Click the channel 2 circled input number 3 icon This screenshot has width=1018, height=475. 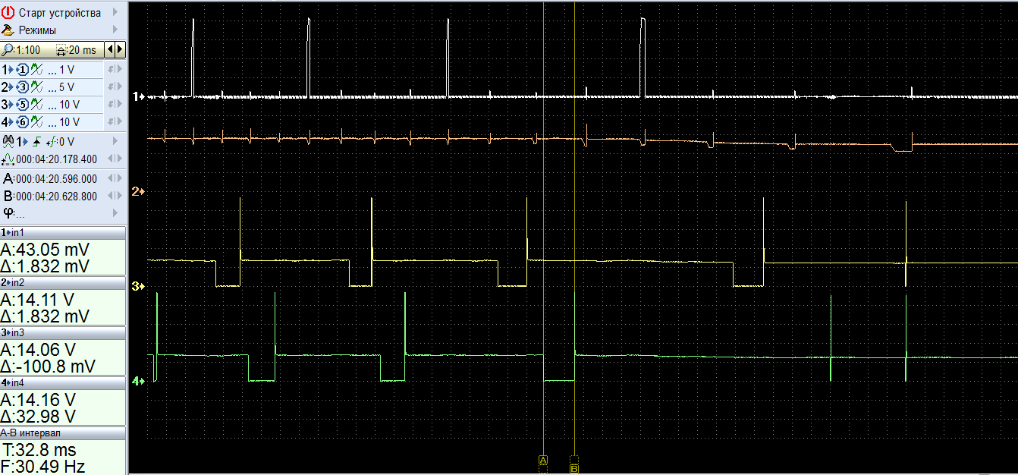22,87
